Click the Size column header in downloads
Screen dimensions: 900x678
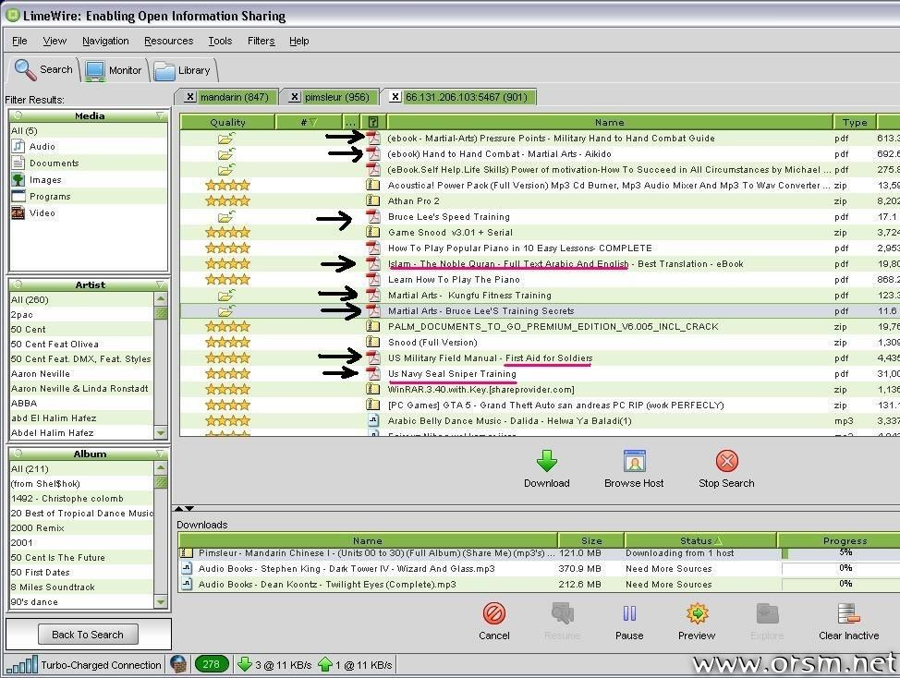[x=591, y=540]
